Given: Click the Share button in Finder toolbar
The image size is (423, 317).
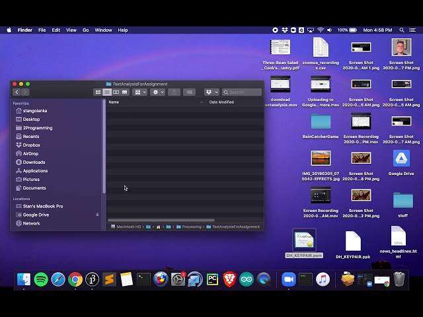Looking at the screenshot, I should 174,92.
